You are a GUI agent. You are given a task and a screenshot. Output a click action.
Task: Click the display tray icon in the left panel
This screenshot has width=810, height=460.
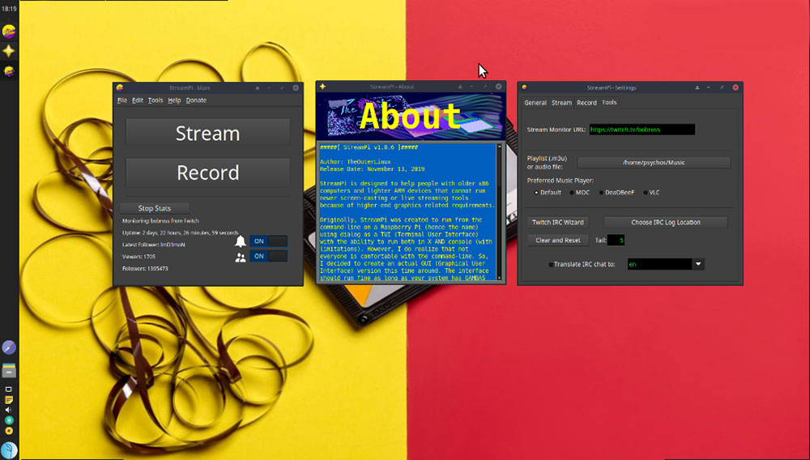[9, 390]
